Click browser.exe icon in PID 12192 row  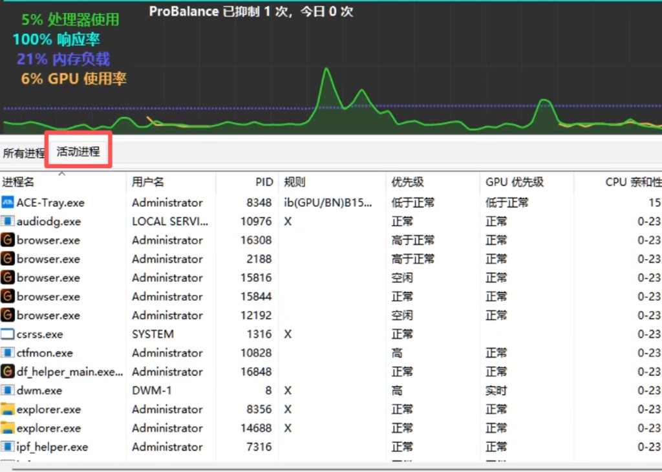tap(8, 316)
